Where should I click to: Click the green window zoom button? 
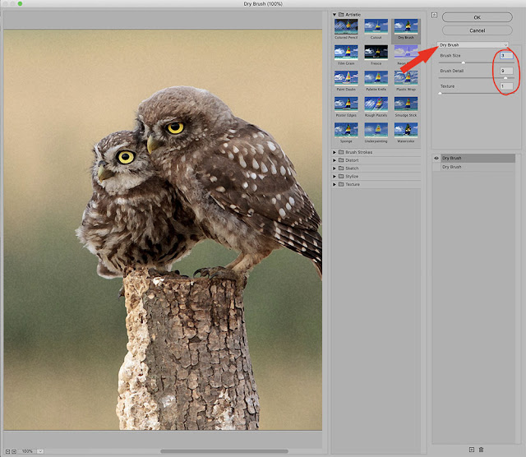(20, 3)
